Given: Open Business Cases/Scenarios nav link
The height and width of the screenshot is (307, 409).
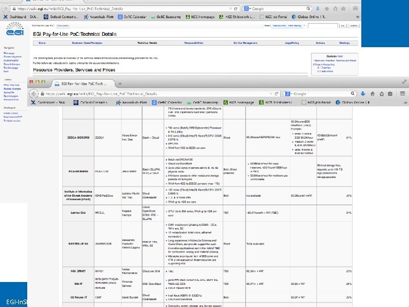Looking at the screenshot, I should pos(87,43).
